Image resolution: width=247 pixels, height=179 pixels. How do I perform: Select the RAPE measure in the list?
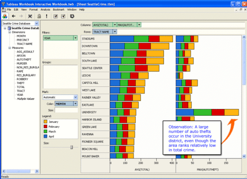coord(20,71)
